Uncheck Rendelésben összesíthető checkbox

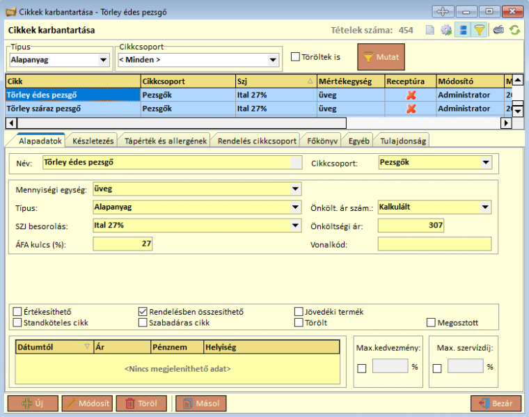(x=143, y=311)
